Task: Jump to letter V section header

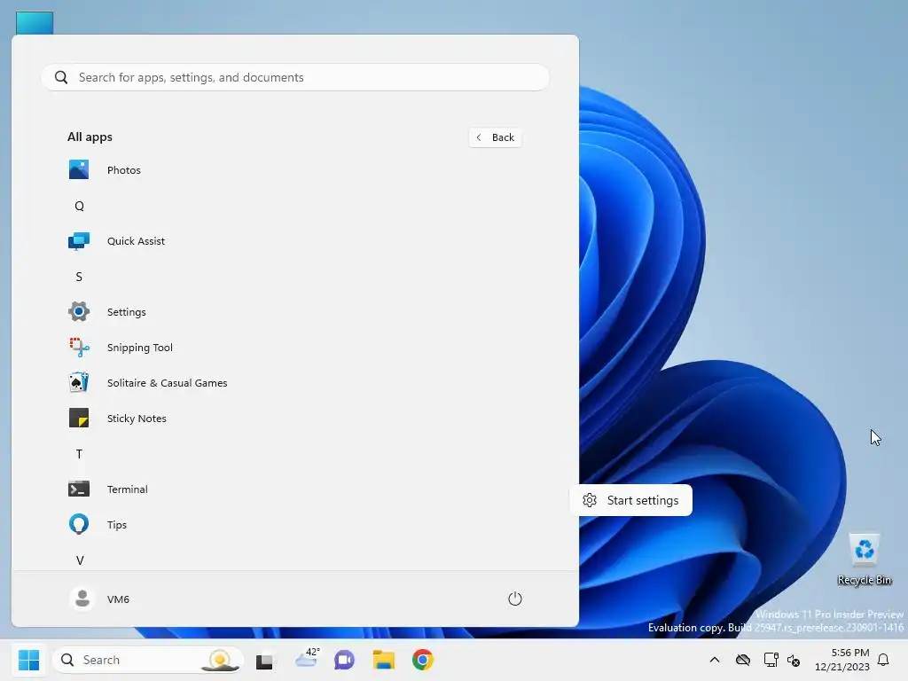Action: (80, 560)
